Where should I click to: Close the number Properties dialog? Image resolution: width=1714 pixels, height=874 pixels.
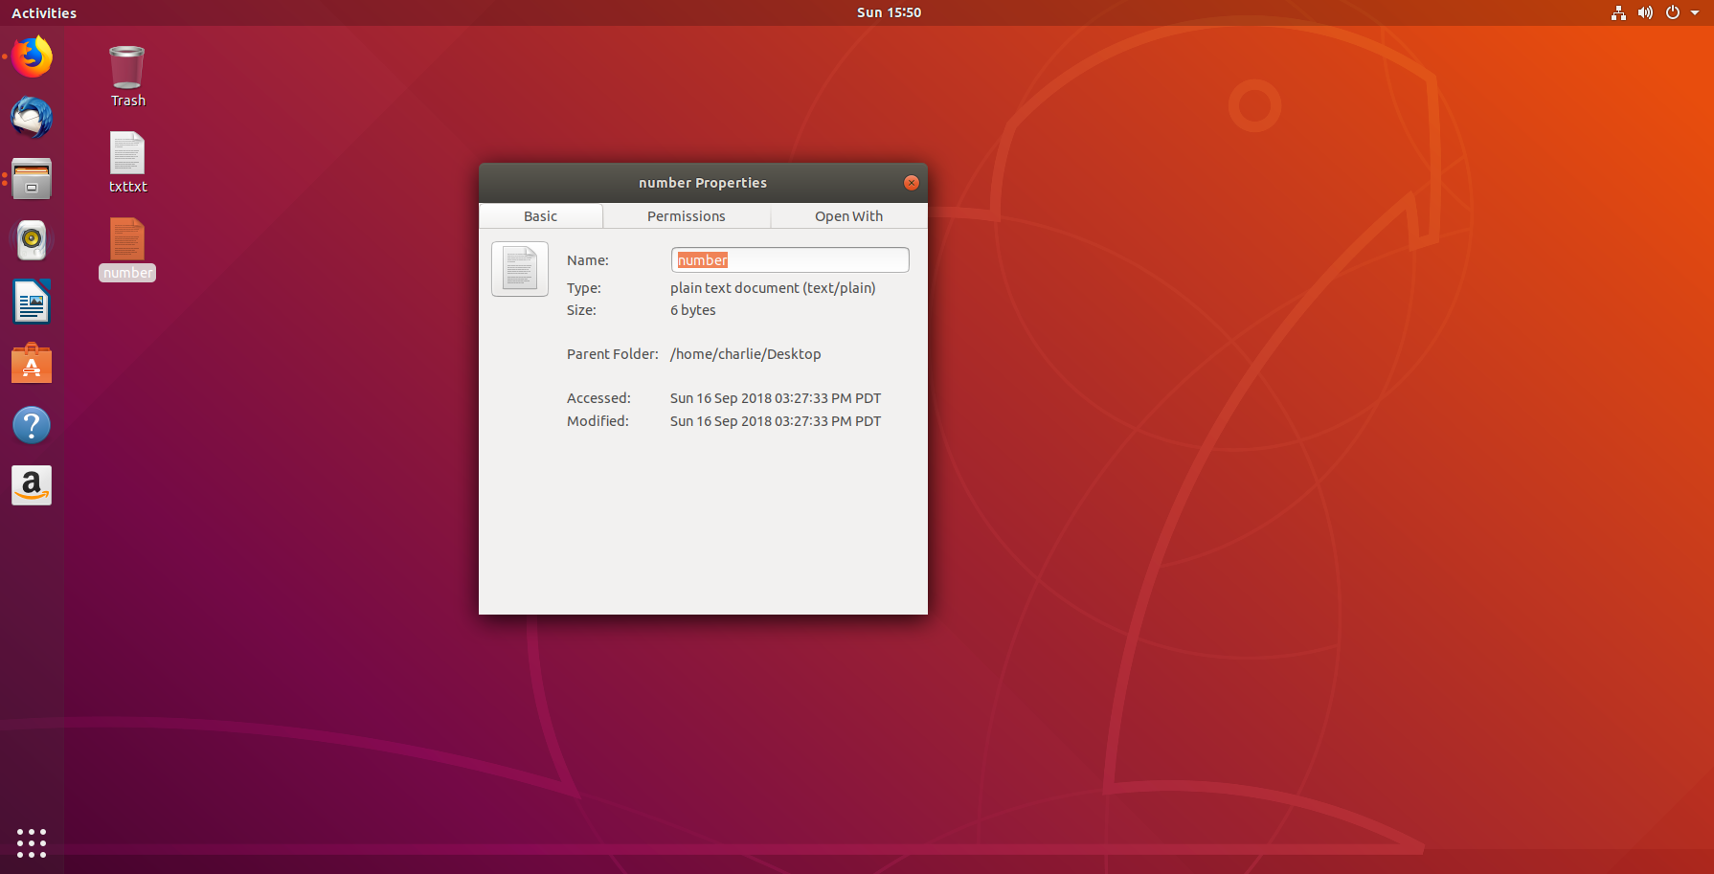(912, 183)
